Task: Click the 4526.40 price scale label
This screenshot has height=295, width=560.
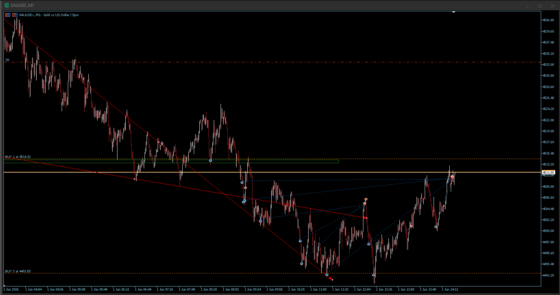Action: [548, 98]
